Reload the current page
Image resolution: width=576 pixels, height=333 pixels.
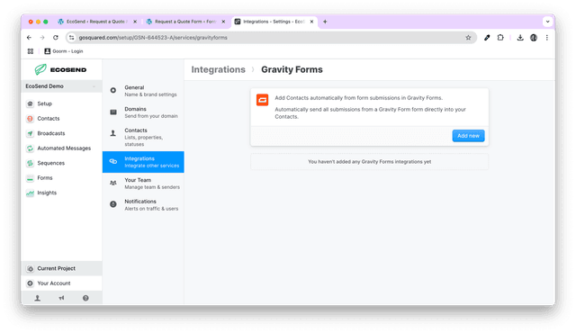56,38
